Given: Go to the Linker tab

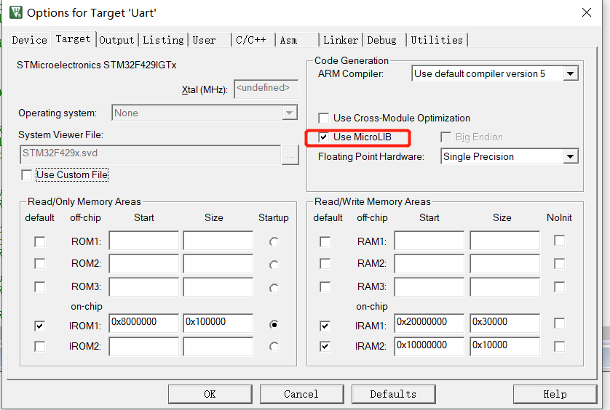Looking at the screenshot, I should 341,40.
